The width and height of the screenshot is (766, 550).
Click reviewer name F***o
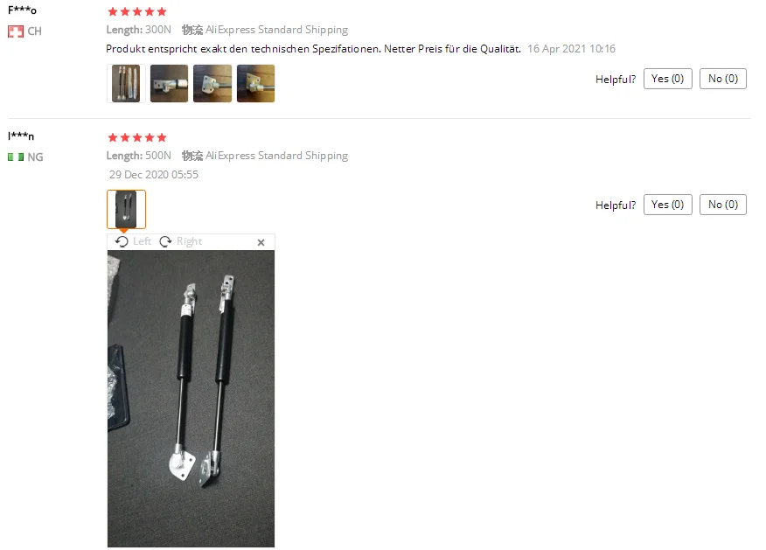pos(22,10)
